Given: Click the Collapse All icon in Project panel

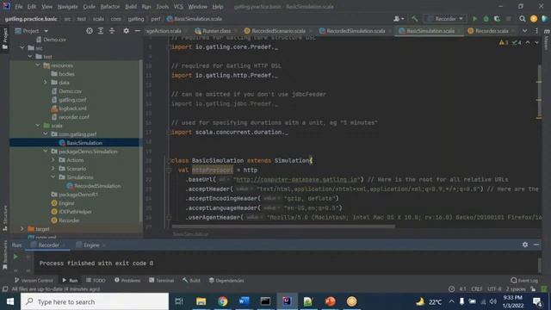Looking at the screenshot, I should 112,31.
